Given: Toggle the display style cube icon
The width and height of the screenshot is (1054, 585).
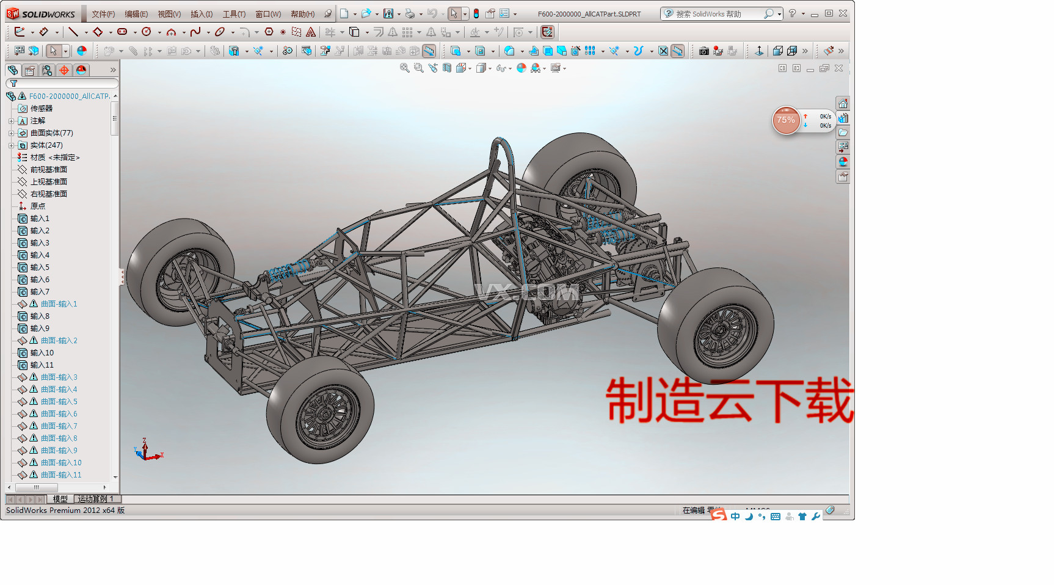Looking at the screenshot, I should click(482, 68).
